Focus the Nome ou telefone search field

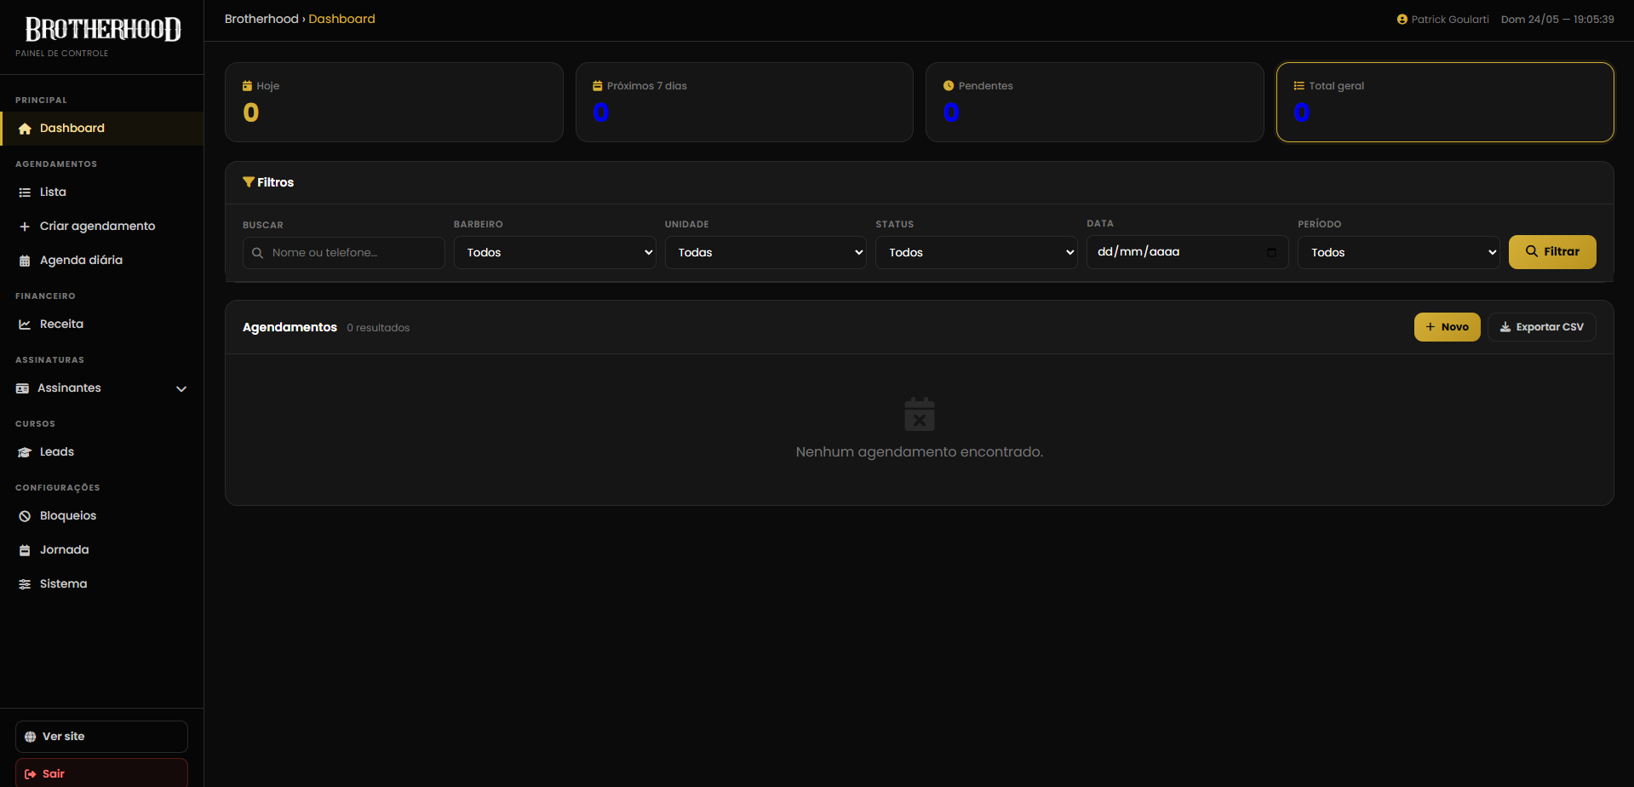[343, 253]
